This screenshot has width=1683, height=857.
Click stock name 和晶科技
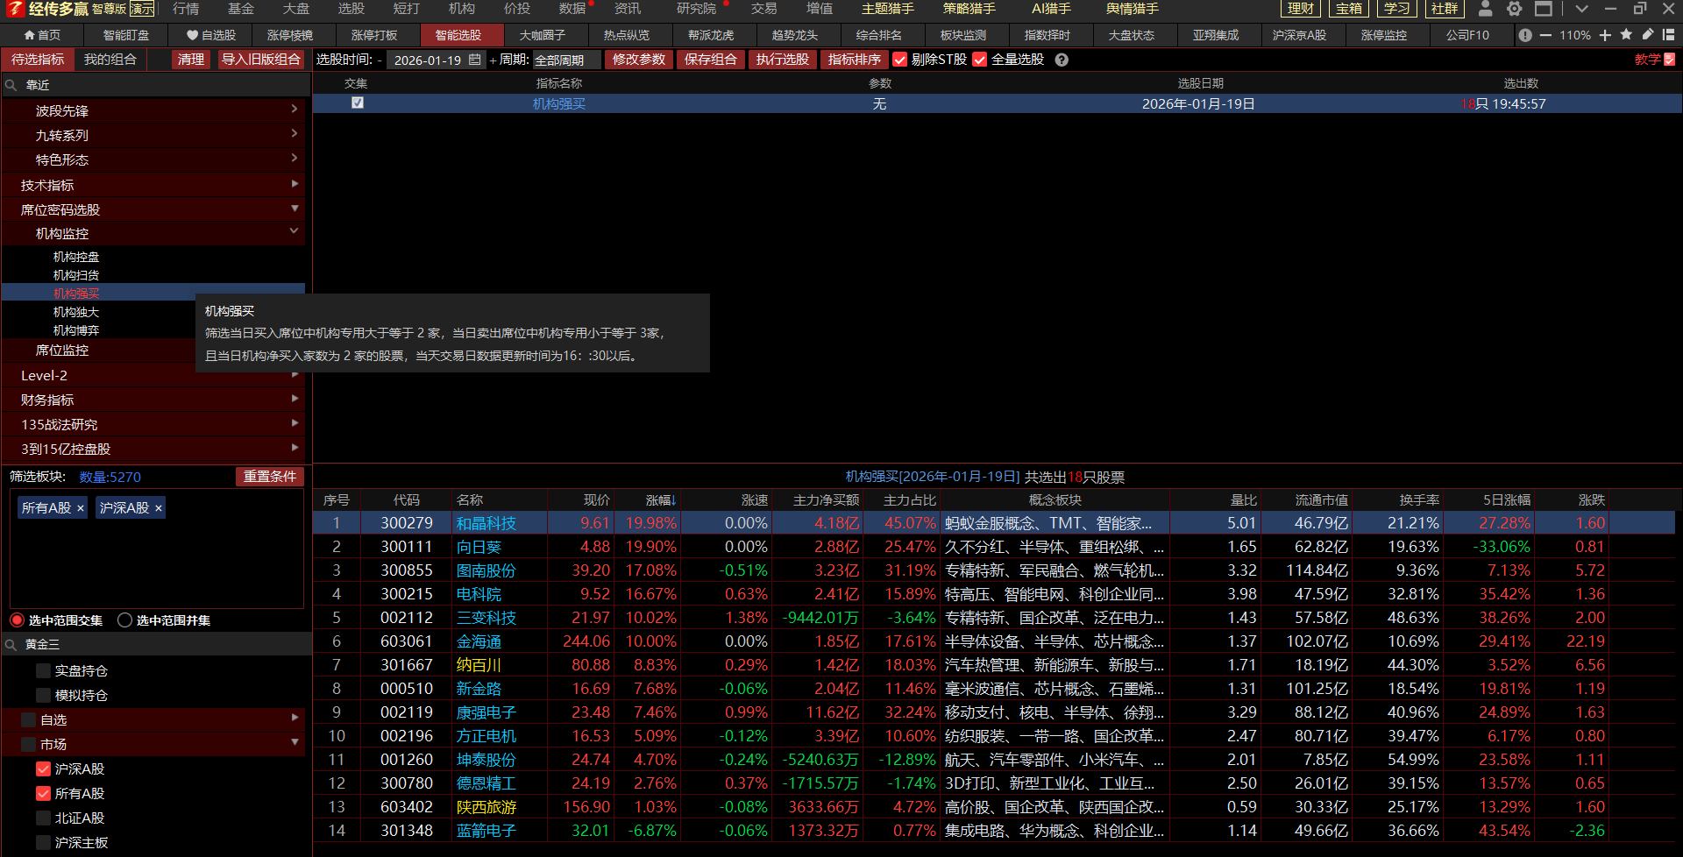[x=486, y=523]
